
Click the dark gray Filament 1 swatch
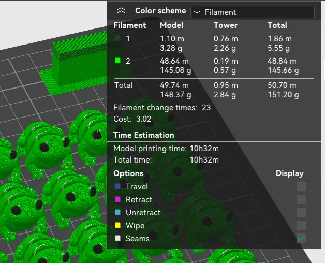[117, 38]
